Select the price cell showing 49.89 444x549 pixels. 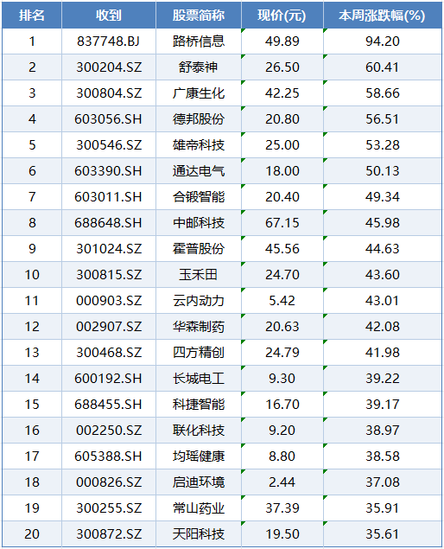(x=282, y=41)
